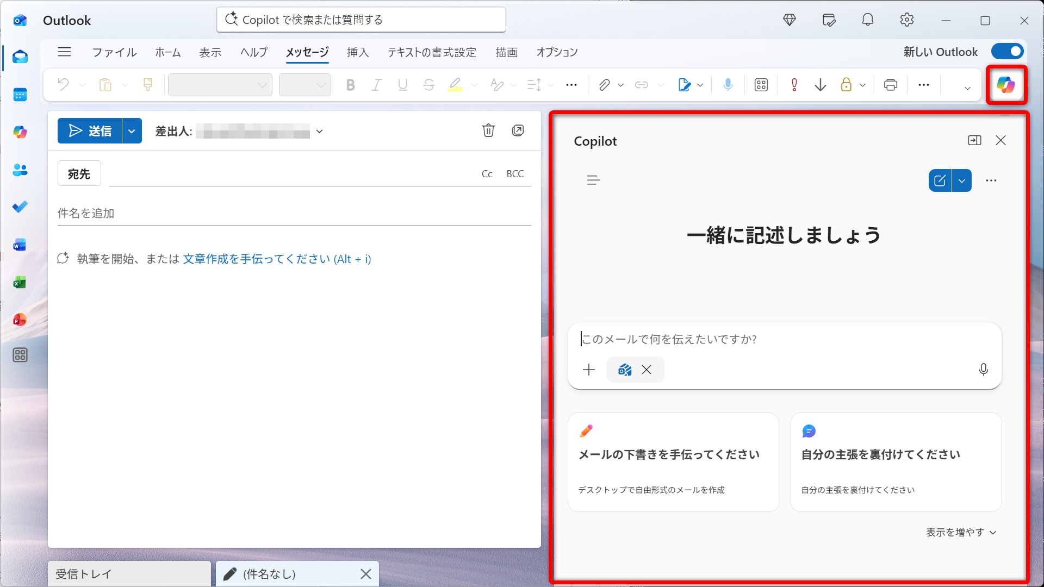1044x587 pixels.
Task: Expand the attach file dropdown arrow
Action: tap(620, 85)
